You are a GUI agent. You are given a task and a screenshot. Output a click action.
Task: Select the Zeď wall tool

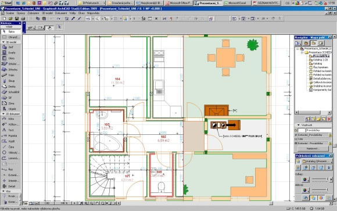(10, 47)
